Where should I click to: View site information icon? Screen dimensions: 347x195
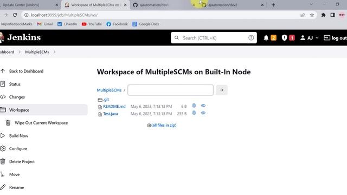click(27, 15)
